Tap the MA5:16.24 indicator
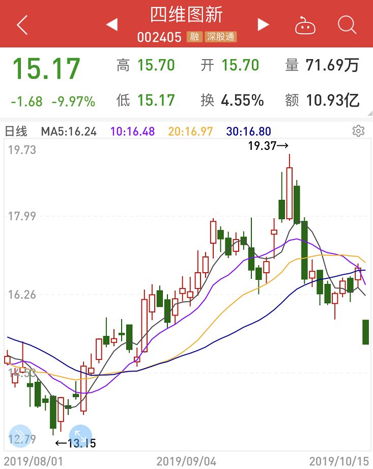 [x=69, y=132]
